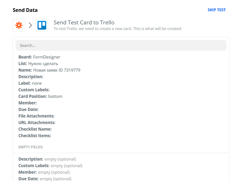Click the Custom Labels field label

coord(34,90)
